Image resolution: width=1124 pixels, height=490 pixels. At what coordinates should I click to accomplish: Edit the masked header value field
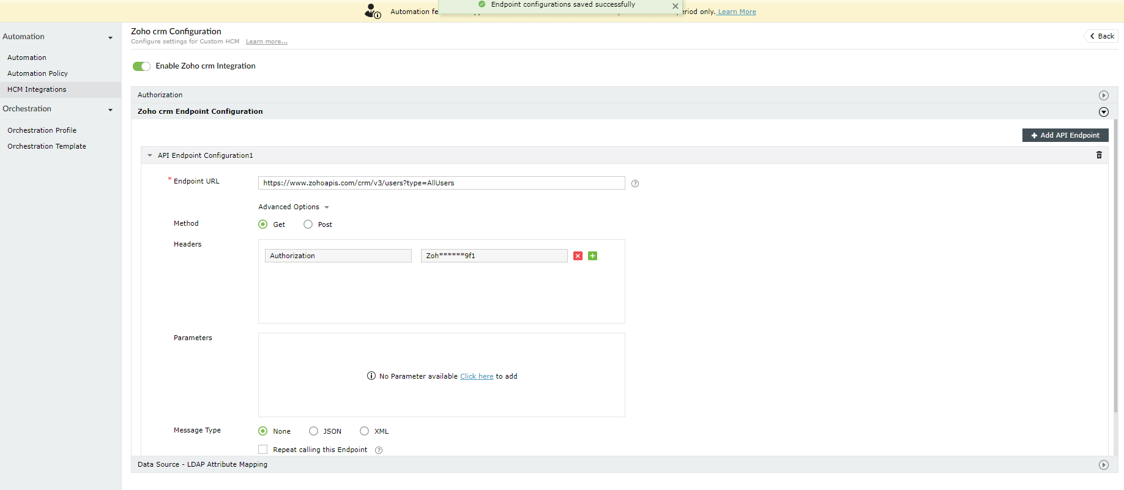click(494, 256)
